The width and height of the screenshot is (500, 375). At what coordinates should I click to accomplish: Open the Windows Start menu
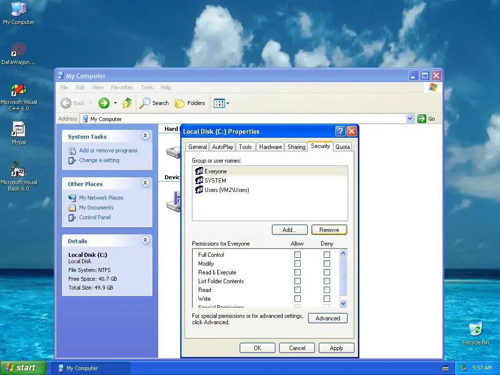23,368
